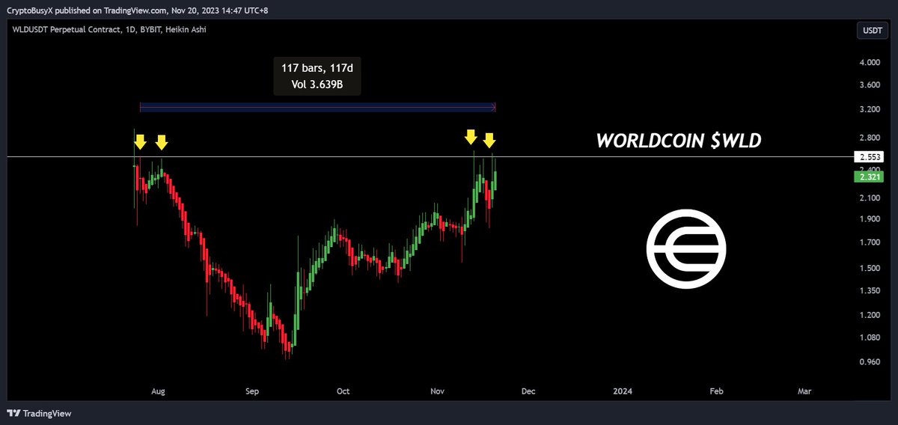Click the 2024 label on time axis
Screen dimensions: 898x425
point(623,391)
